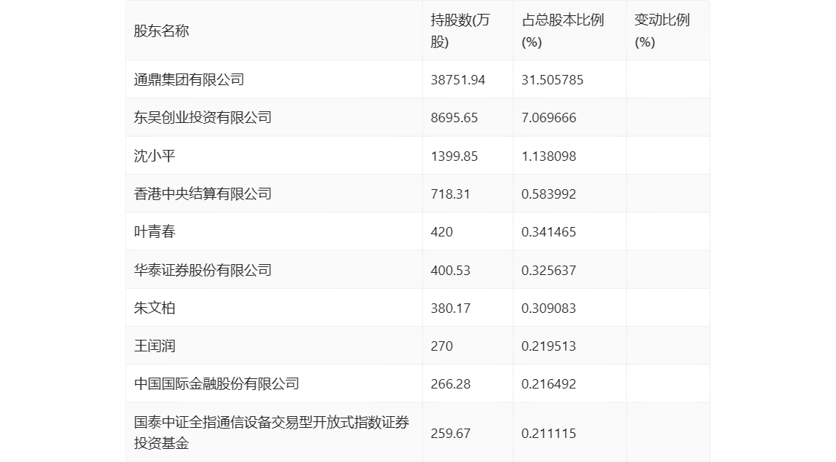
Task: Select 中国国际金融股份有限公司 in the list
Action: [x=216, y=383]
